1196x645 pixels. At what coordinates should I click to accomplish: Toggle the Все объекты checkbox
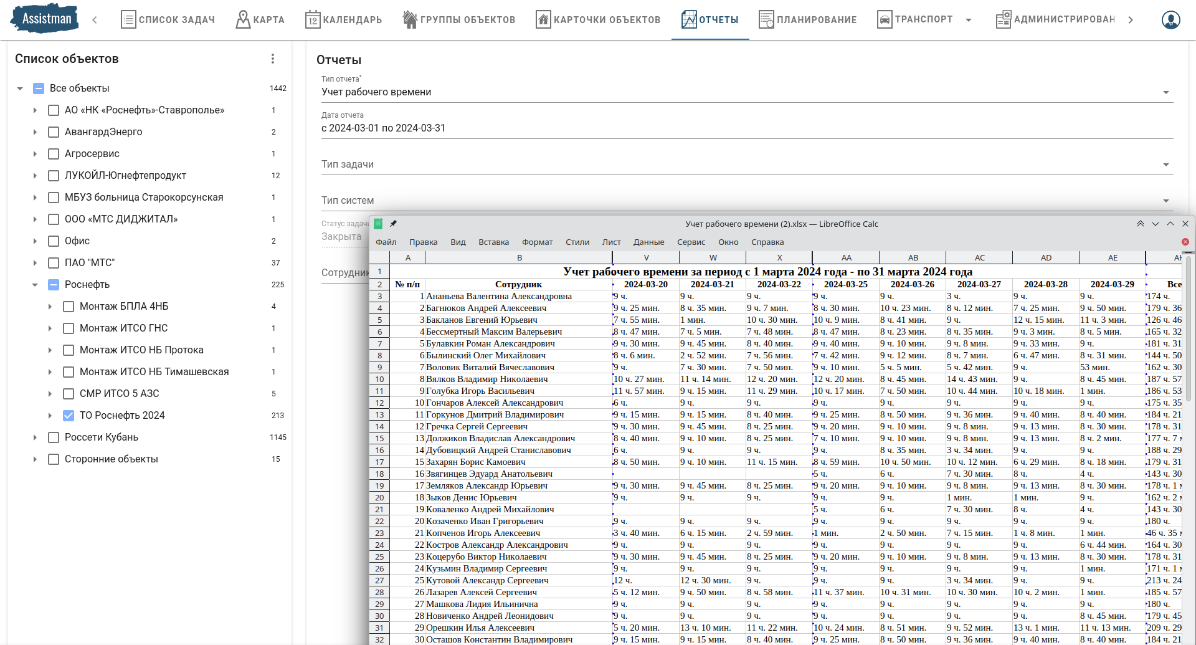click(39, 88)
